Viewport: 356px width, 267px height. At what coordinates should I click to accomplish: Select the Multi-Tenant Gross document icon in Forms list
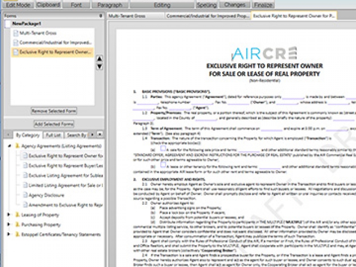[16, 32]
